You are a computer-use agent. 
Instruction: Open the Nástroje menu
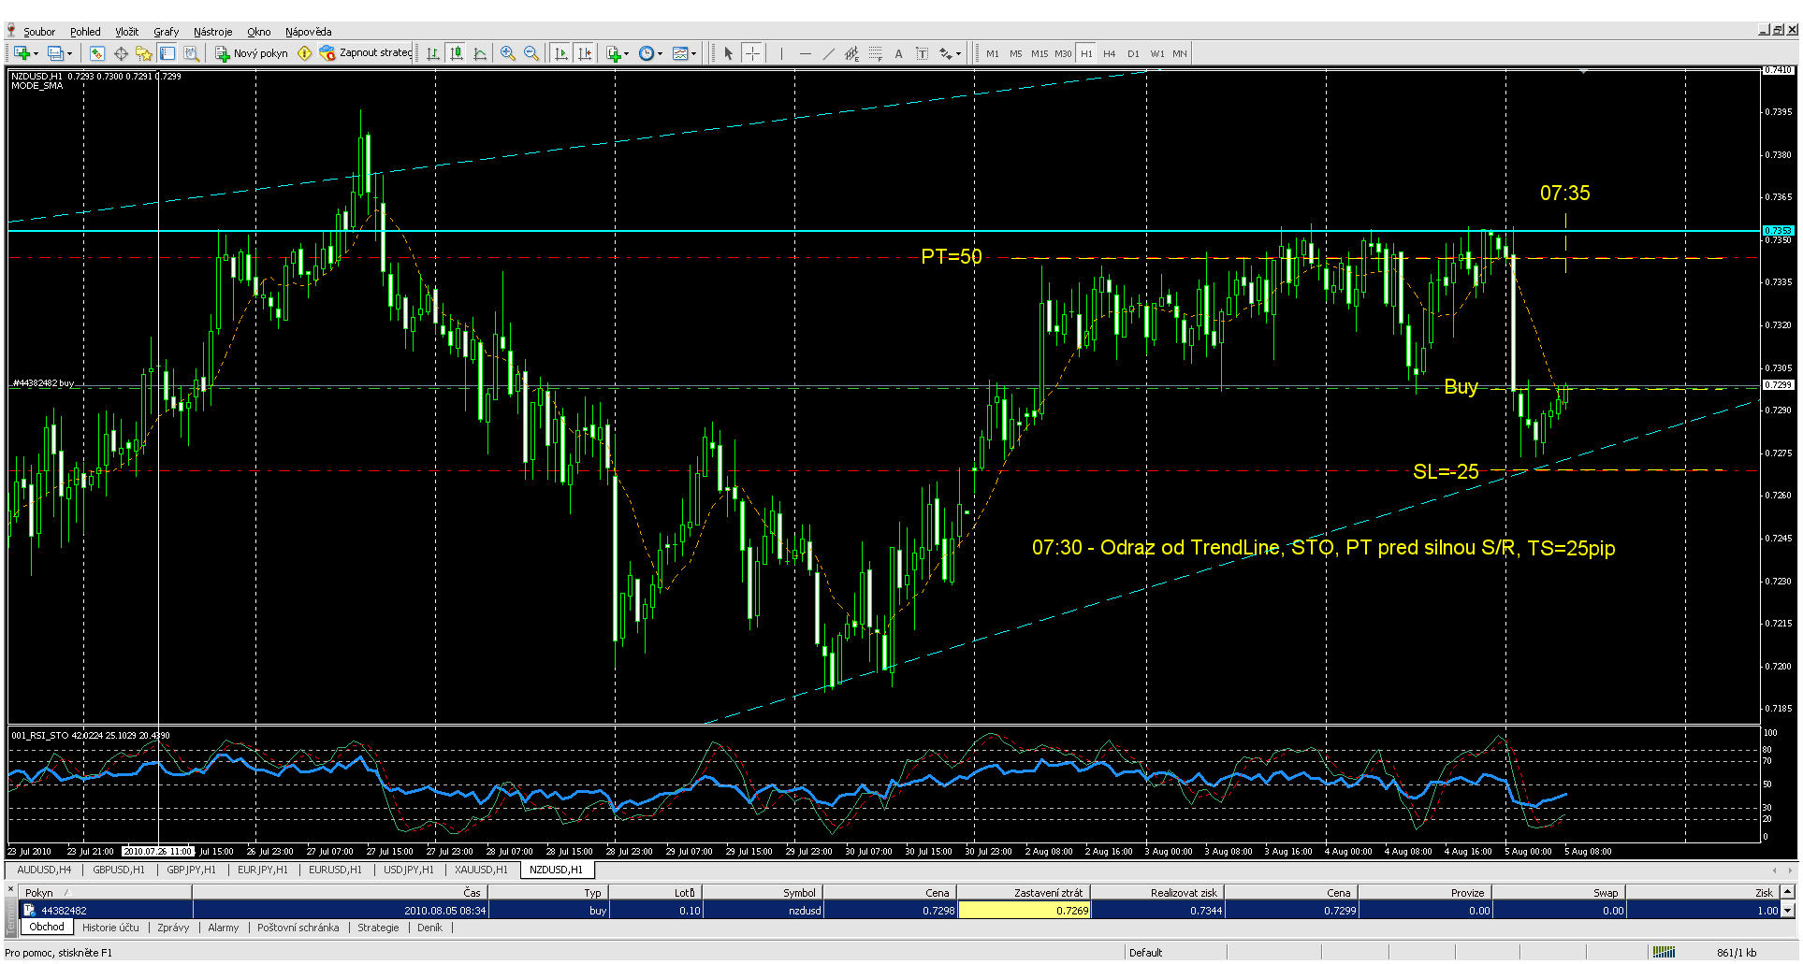(213, 32)
